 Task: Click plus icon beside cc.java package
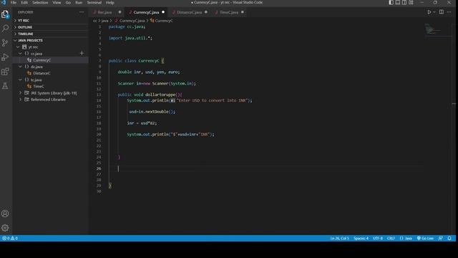pyautogui.click(x=82, y=53)
